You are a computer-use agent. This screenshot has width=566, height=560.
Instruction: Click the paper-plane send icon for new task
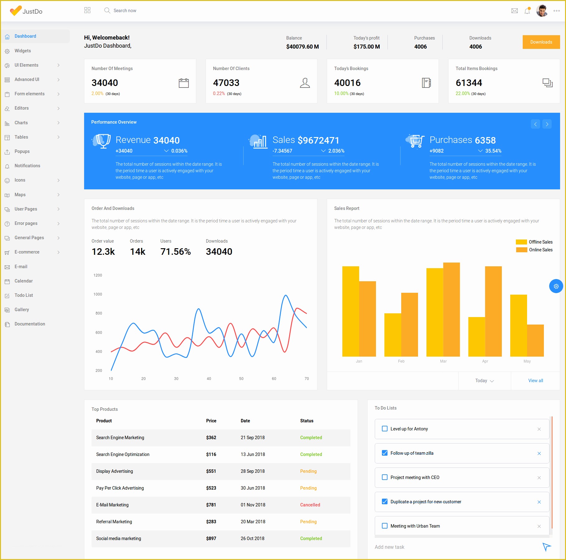pos(547,547)
